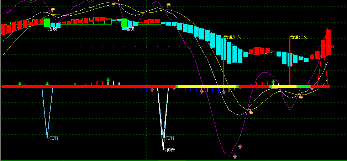347x161 pixels.
Task: Click red up arrow just left of the RJ顶背 spike
Action: tap(152, 90)
